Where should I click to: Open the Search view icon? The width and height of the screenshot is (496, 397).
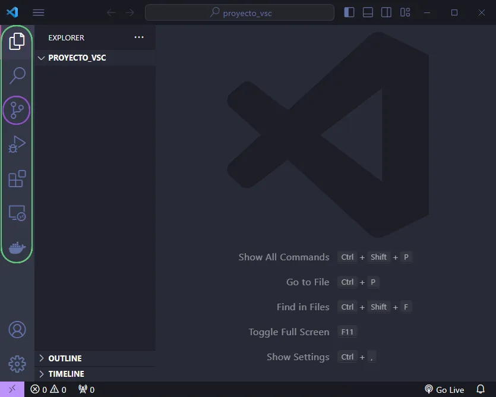click(17, 75)
